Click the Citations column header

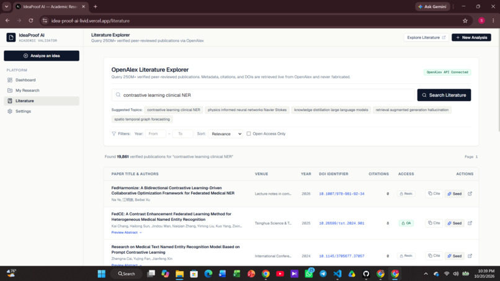click(x=378, y=174)
